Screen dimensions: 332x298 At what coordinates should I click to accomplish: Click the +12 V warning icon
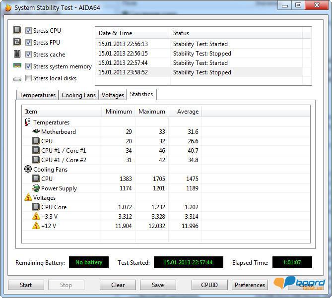pos(36,226)
